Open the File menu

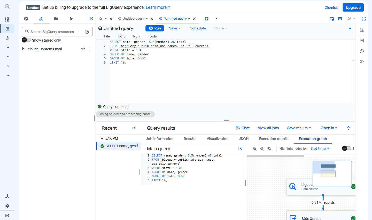point(107,36)
